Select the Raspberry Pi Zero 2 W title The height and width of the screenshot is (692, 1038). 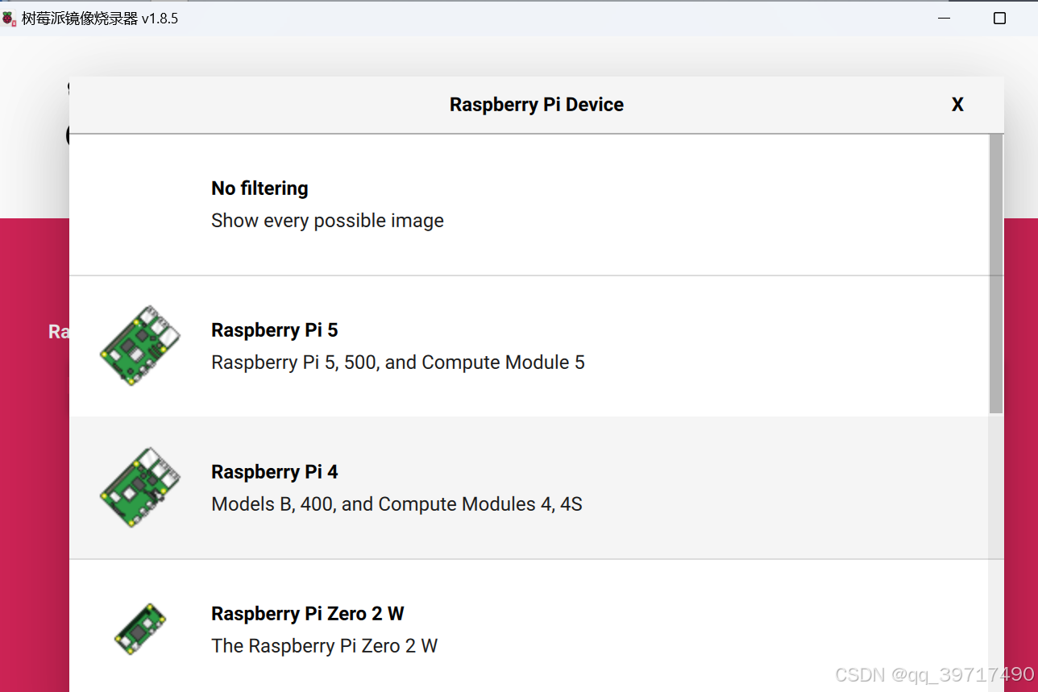308,614
